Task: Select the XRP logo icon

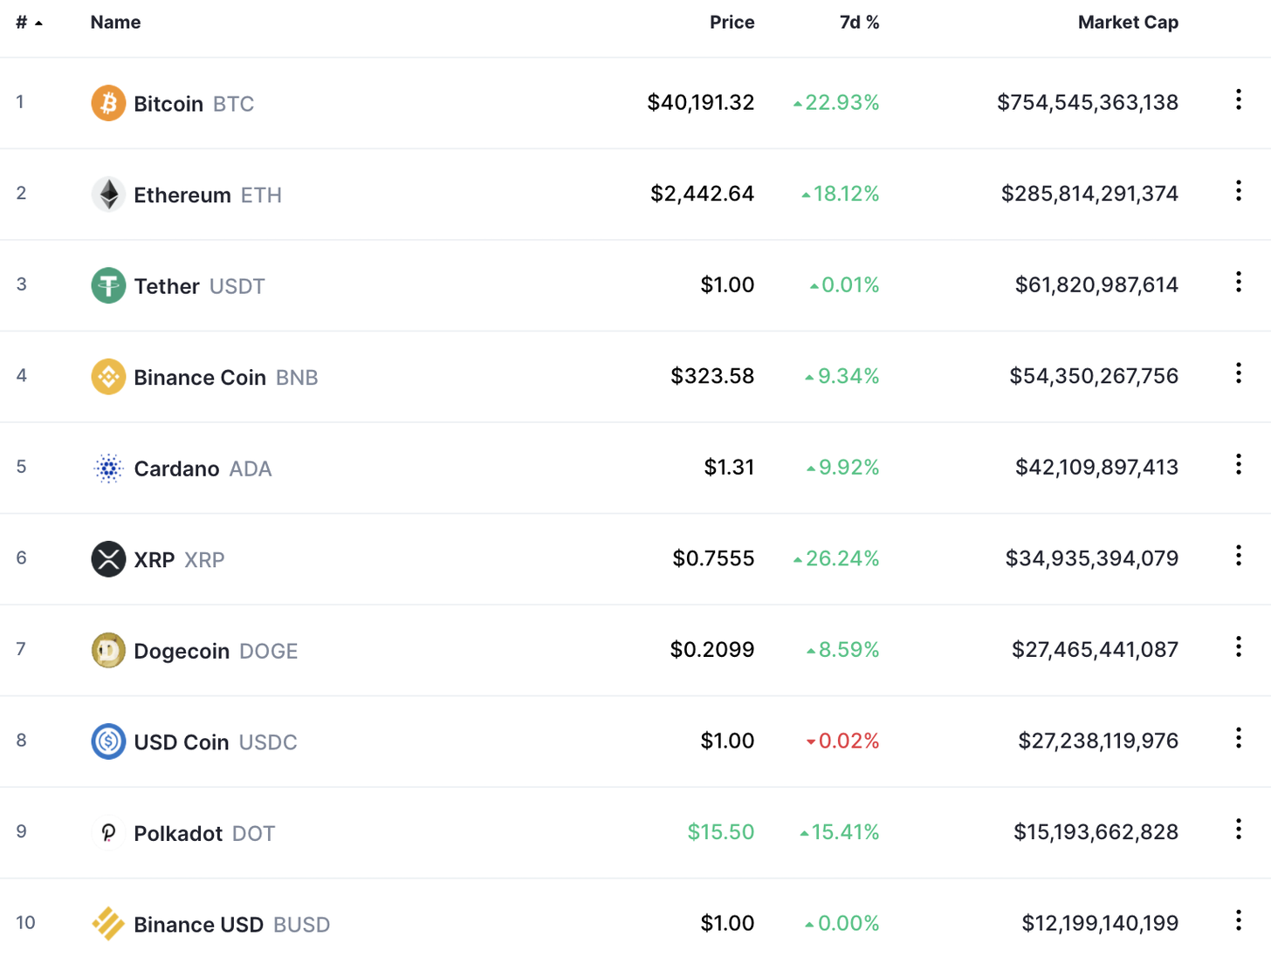Action: (x=108, y=559)
